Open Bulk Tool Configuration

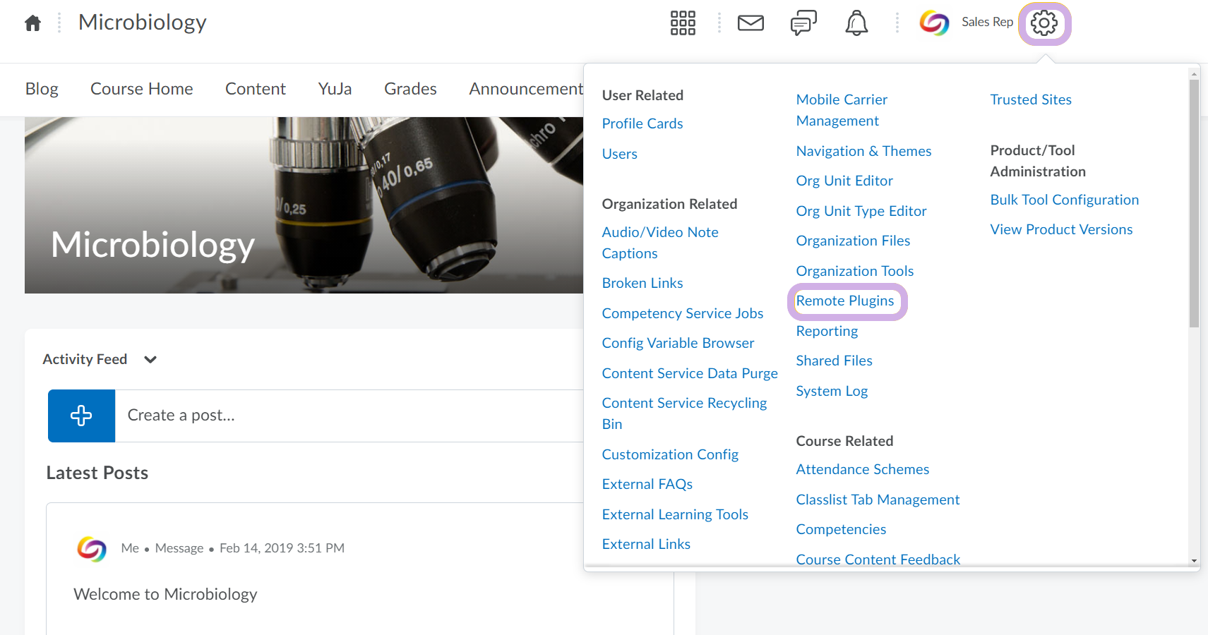coord(1065,200)
